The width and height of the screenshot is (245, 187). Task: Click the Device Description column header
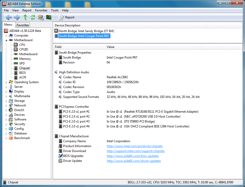130,25
